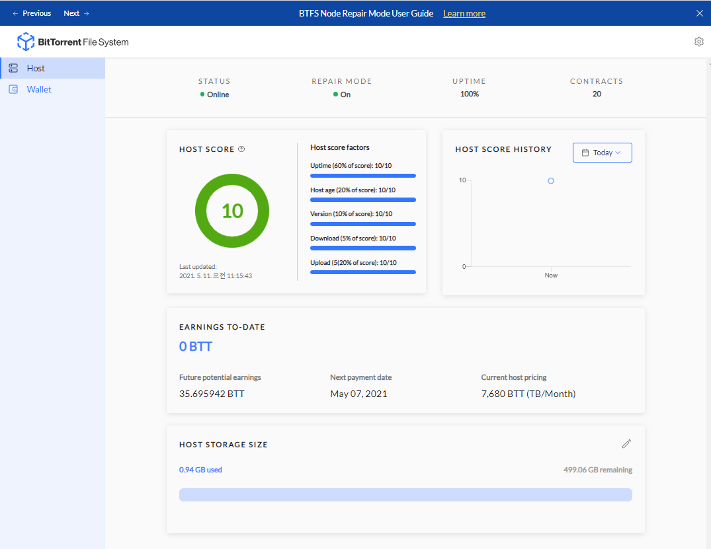Click the host score history data point
This screenshot has height=549, width=711.
[551, 181]
